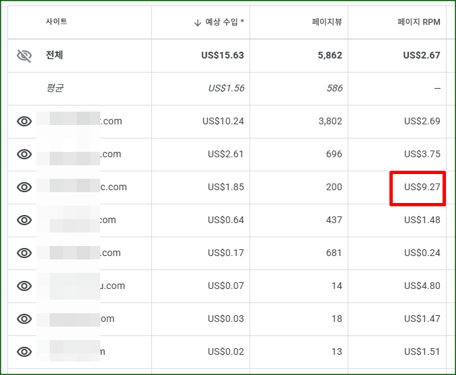This screenshot has width=456, height=375.
Task: Toggle eye icon for US$2.61 site row
Action: pos(24,155)
